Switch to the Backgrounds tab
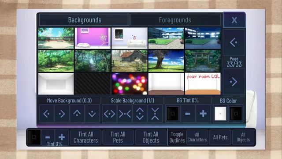The width and height of the screenshot is (282, 159). (x=84, y=20)
